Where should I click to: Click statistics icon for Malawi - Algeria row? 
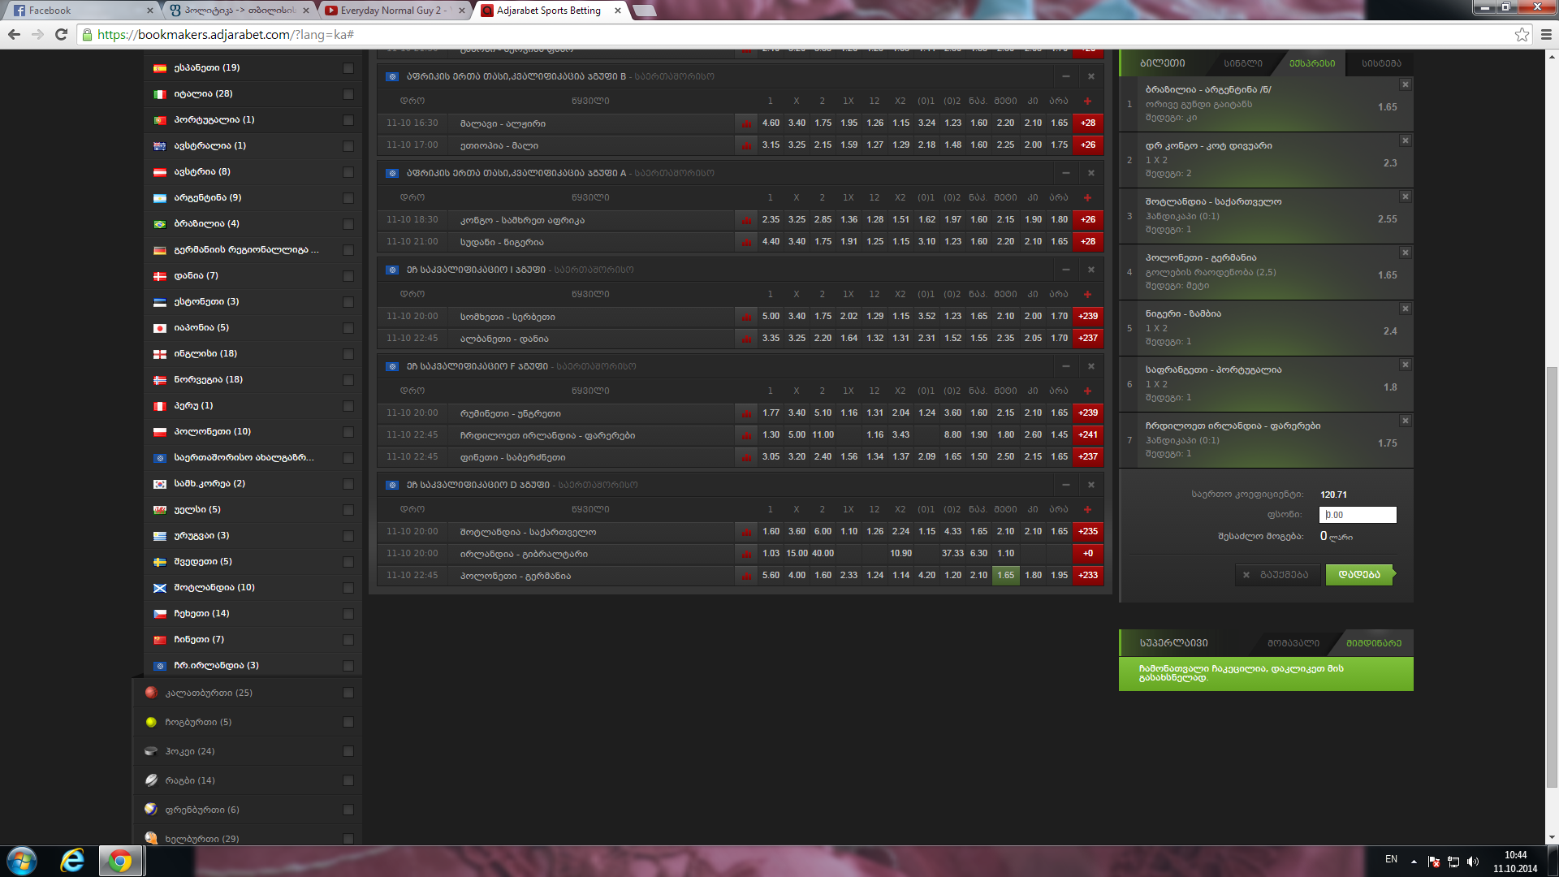coord(745,123)
